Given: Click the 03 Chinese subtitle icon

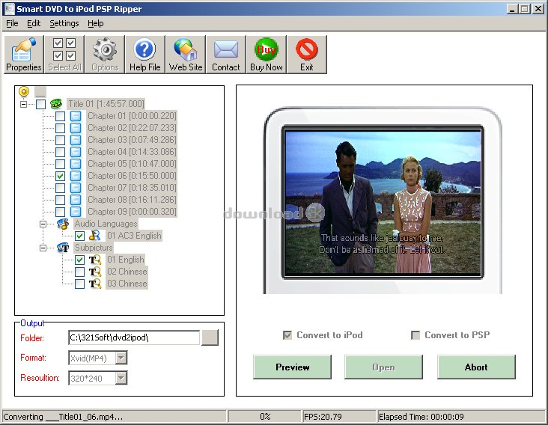Looking at the screenshot, I should [x=95, y=284].
